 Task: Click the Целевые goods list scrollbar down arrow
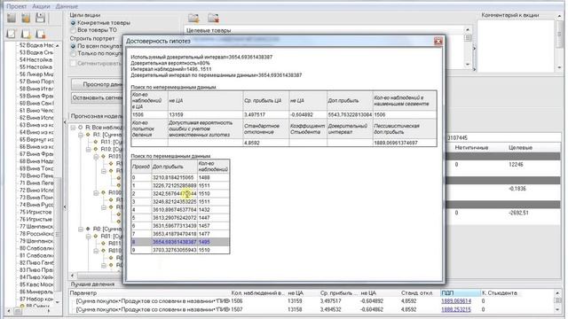point(468,65)
